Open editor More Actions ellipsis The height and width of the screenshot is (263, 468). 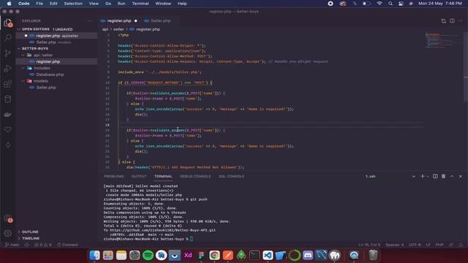point(461,21)
